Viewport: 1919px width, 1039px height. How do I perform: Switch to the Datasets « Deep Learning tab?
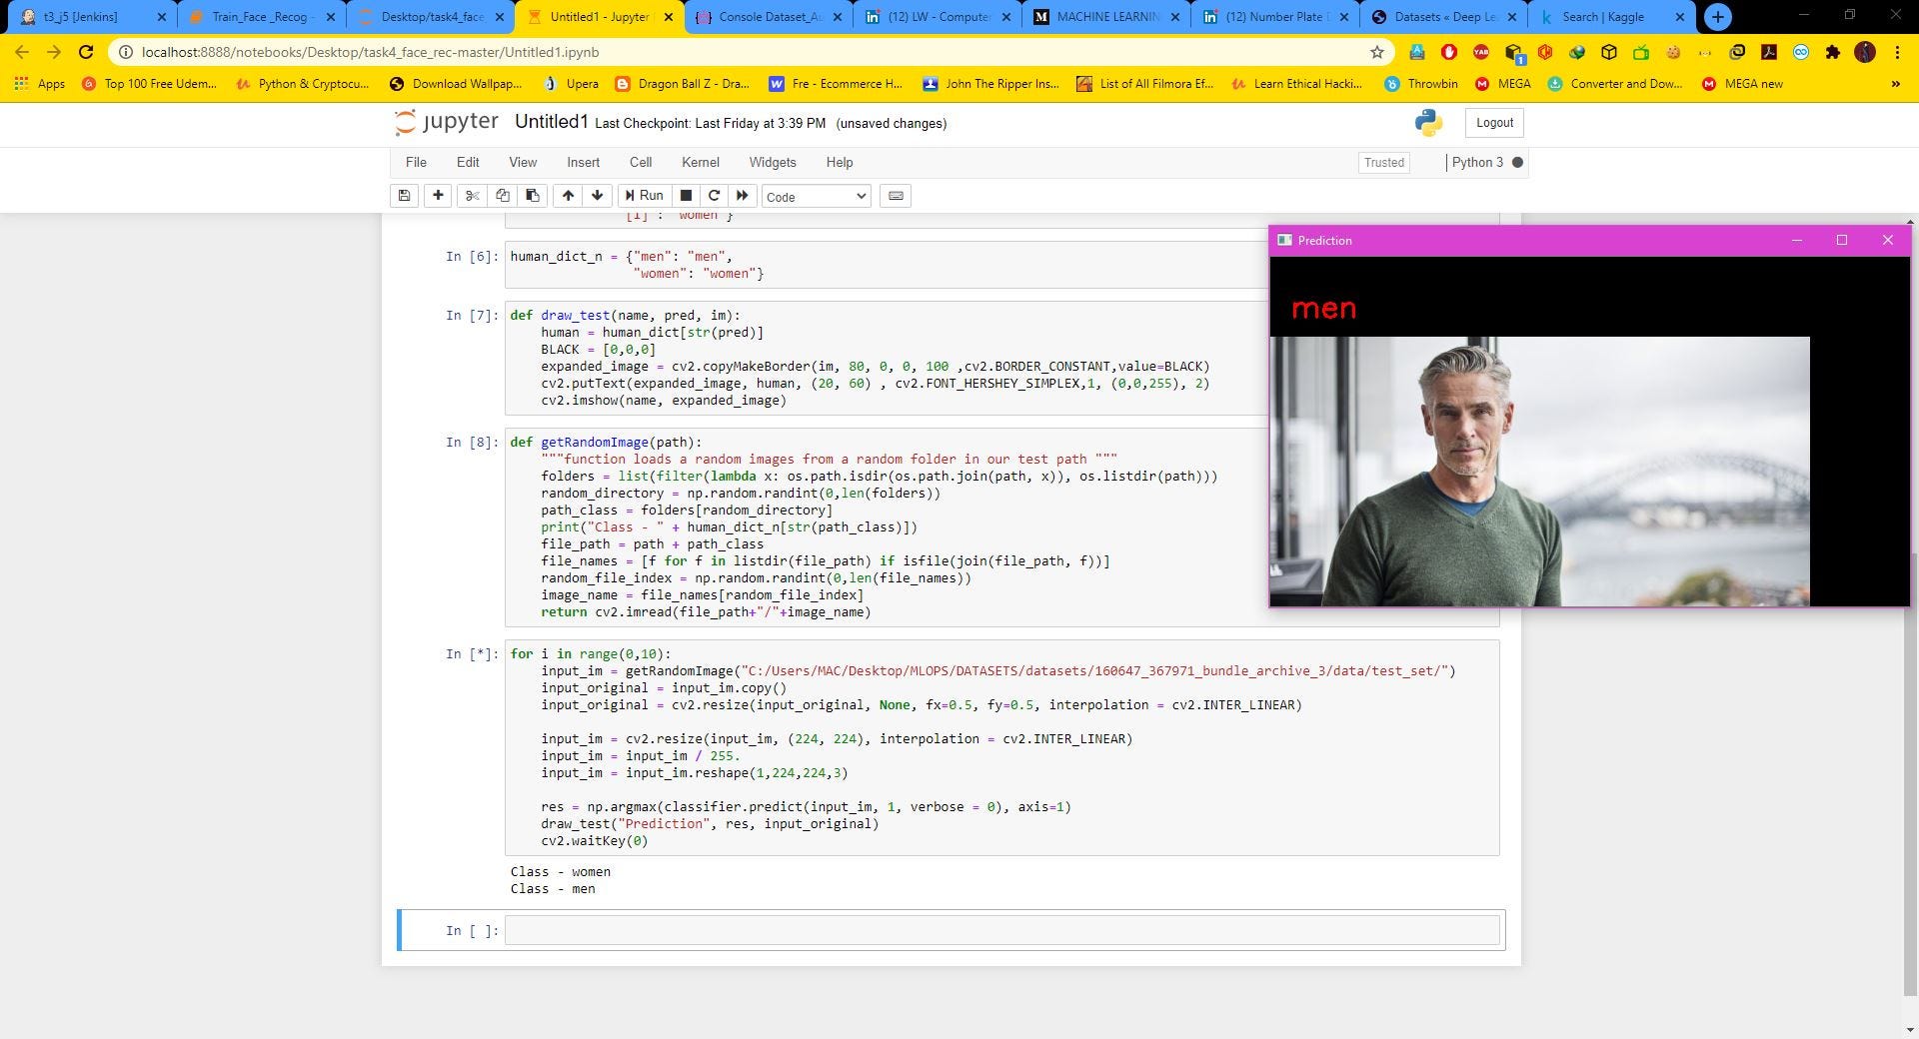point(1444,17)
